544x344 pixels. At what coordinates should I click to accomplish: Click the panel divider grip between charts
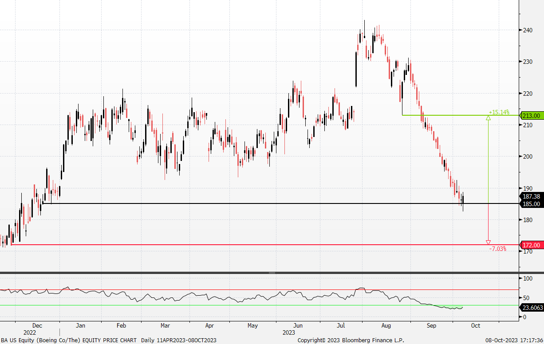(x=272, y=273)
